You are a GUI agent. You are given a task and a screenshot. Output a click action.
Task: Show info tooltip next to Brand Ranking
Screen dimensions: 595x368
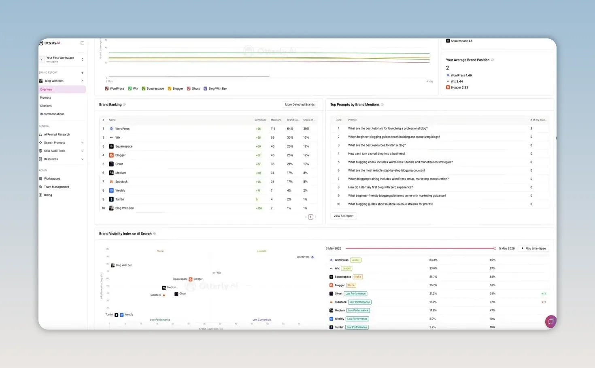(124, 104)
